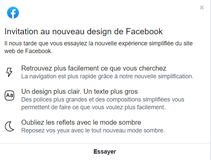Click the Facebook logo icon
This screenshot has height=160, width=211.
click(x=13, y=13)
